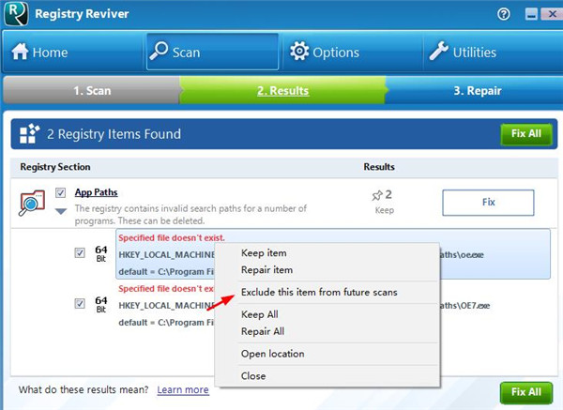Open the Options tab
563x410 pixels.
pyautogui.click(x=352, y=52)
